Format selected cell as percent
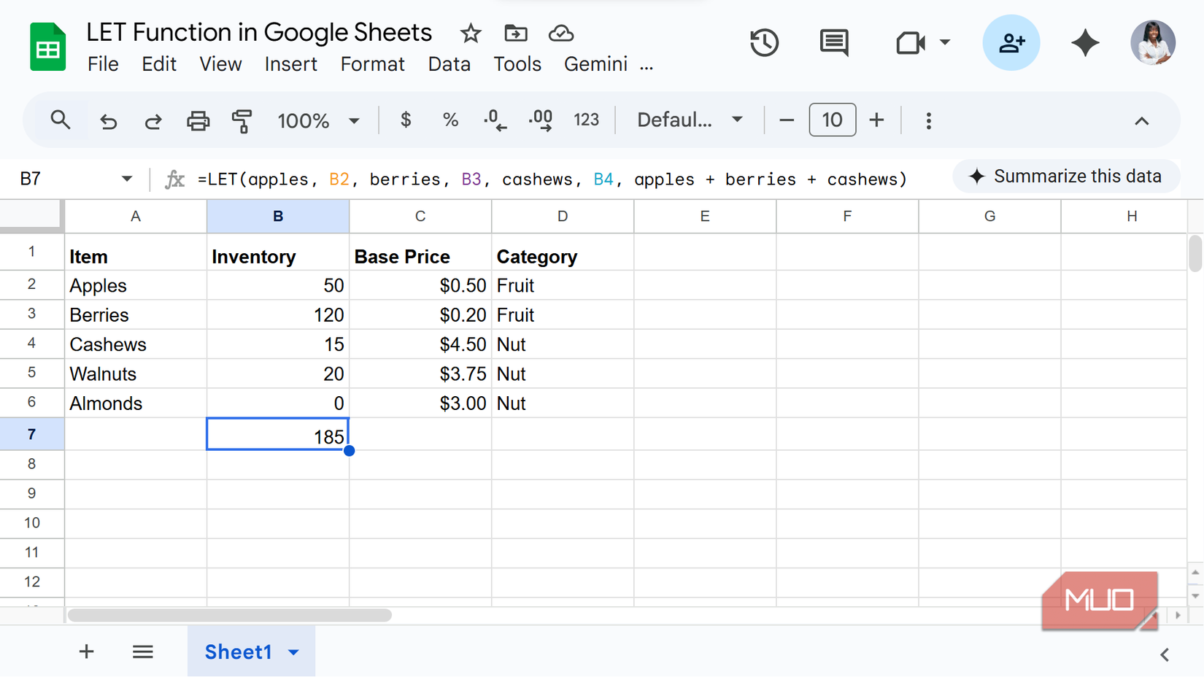Image resolution: width=1204 pixels, height=677 pixels. (x=450, y=120)
